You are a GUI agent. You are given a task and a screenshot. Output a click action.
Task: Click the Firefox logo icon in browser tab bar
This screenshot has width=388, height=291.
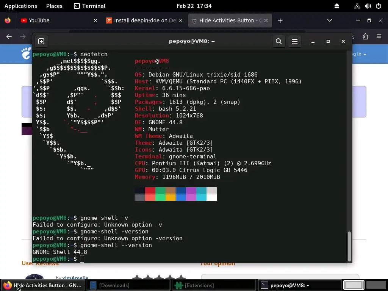click(x=8, y=20)
